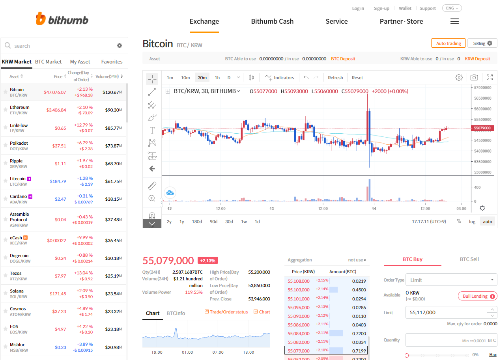Screen dimensions: 499x360
Task: Sort market list by Volume(24H)
Action: point(109,76)
